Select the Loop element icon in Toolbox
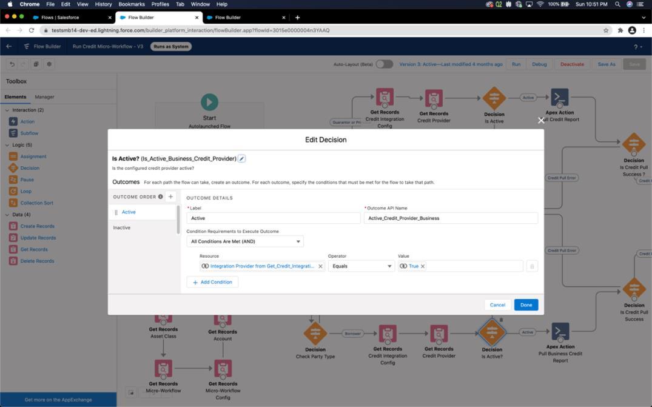652x407 pixels. 13,191
